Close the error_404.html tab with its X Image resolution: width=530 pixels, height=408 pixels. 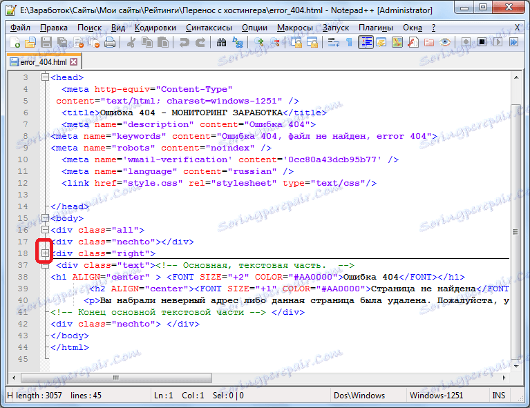click(x=74, y=62)
